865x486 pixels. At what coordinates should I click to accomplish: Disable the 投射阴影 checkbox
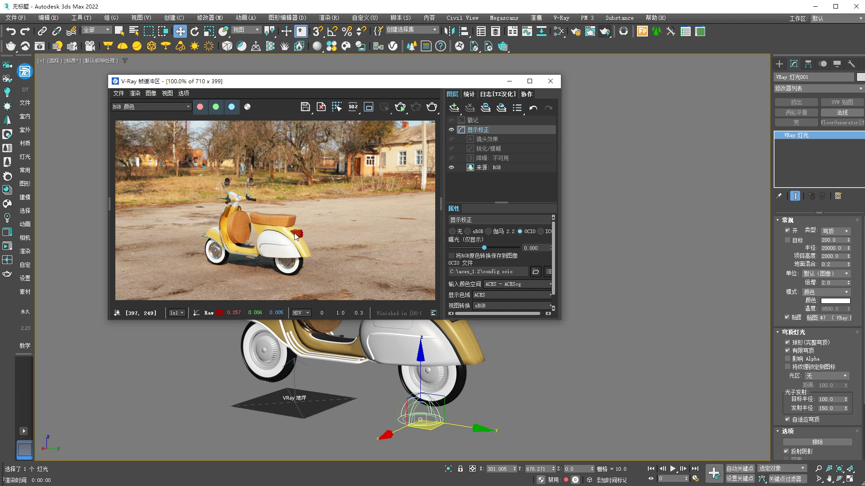pyautogui.click(x=787, y=451)
